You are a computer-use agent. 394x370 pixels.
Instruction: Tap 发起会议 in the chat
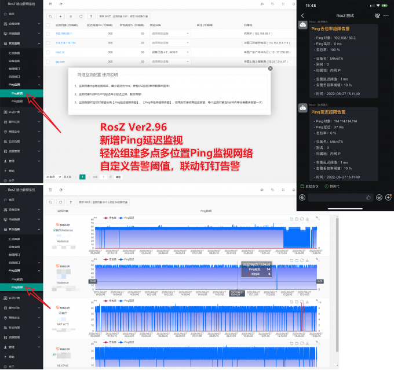309,186
